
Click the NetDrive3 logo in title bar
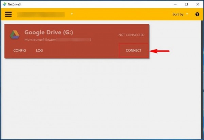point(4,4)
